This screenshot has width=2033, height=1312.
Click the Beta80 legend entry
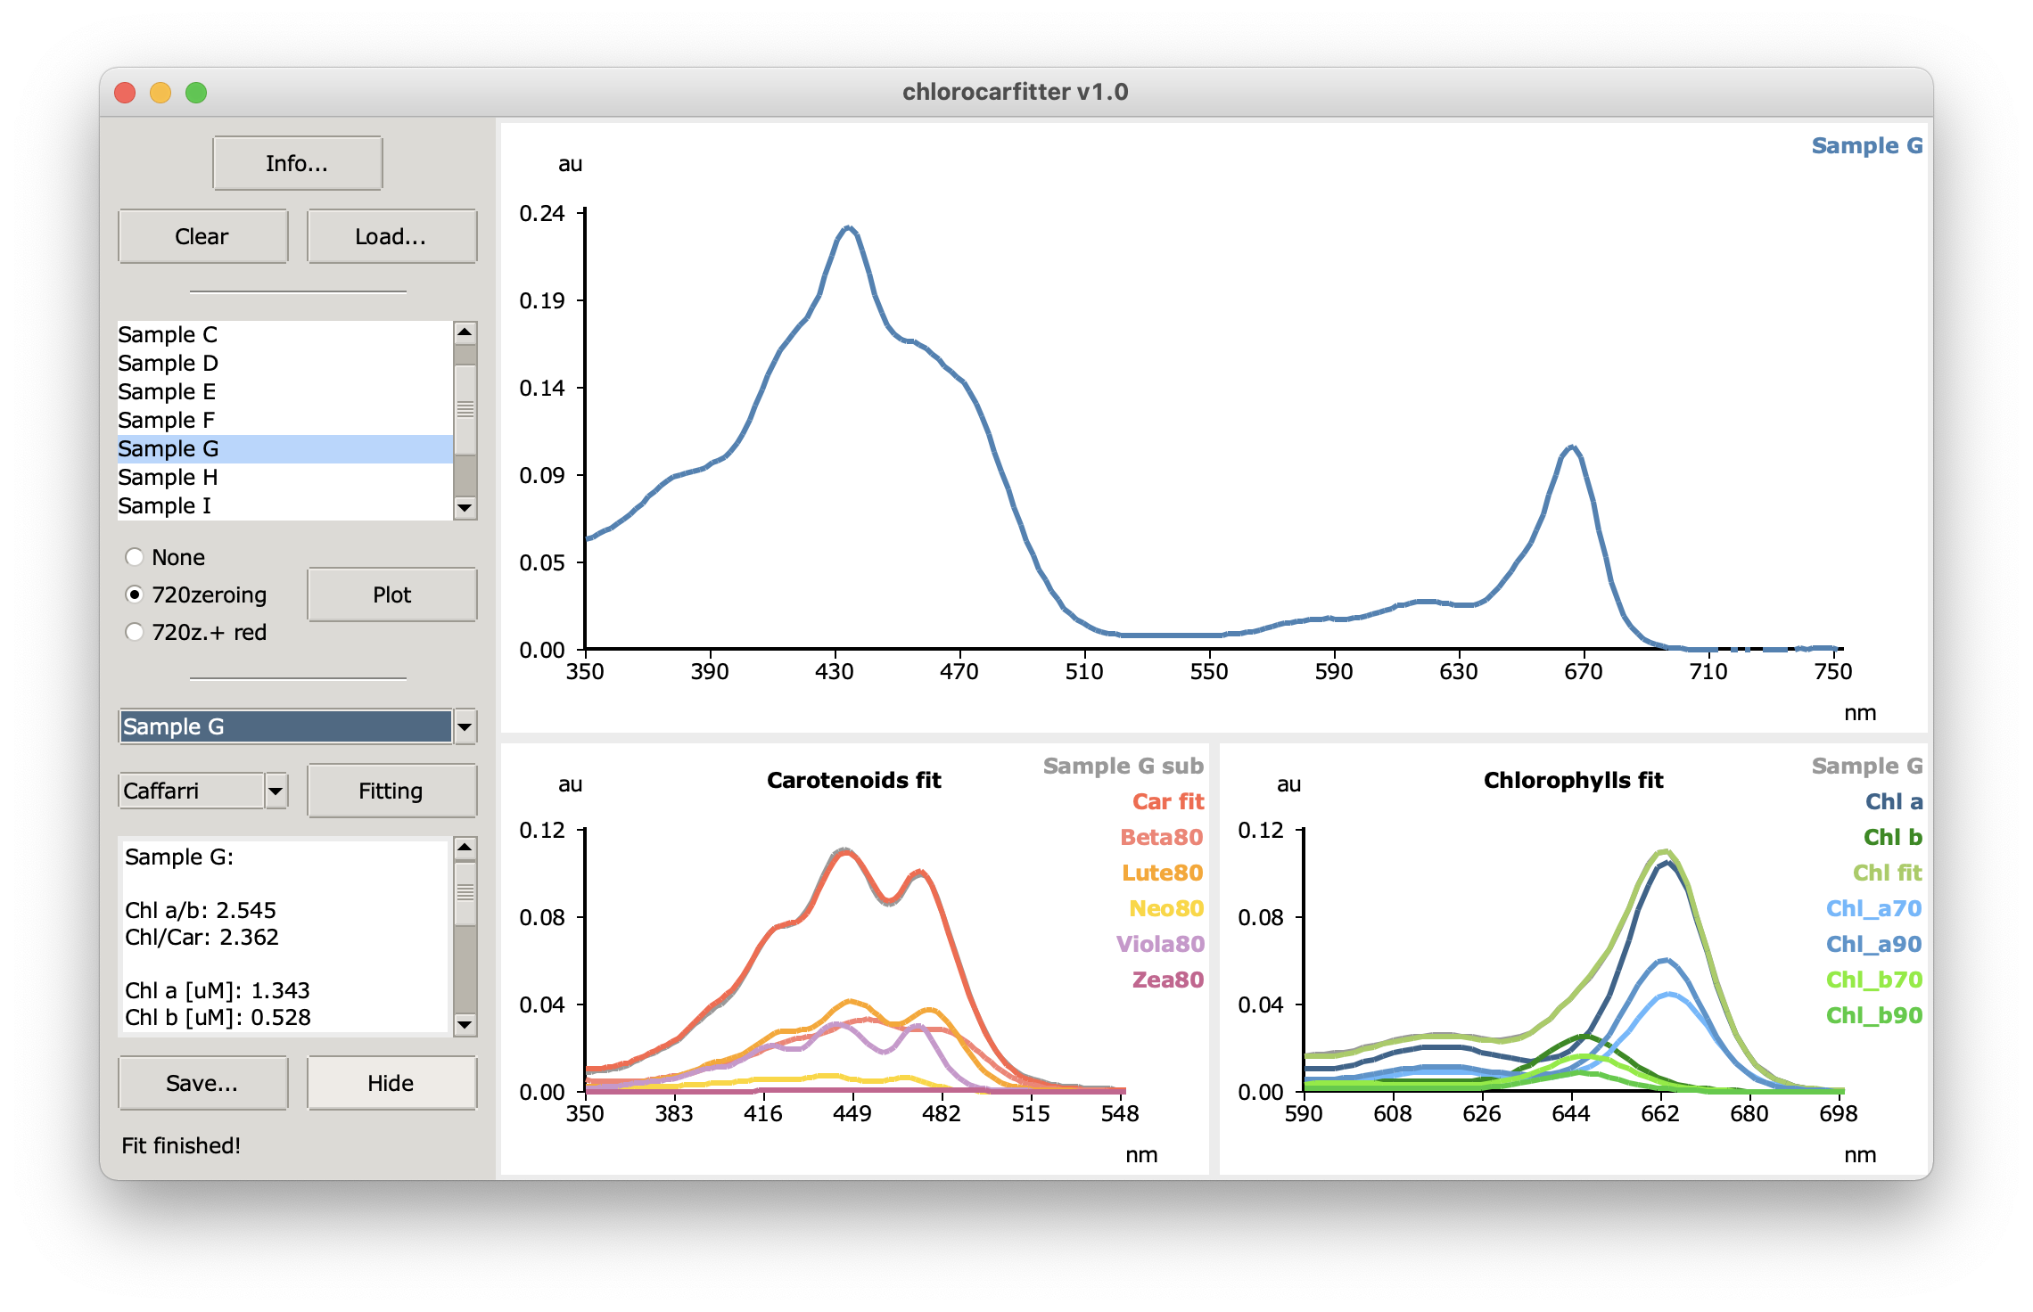pos(1162,838)
